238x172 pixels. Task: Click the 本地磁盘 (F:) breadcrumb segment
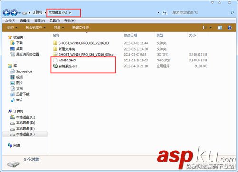[58, 12]
